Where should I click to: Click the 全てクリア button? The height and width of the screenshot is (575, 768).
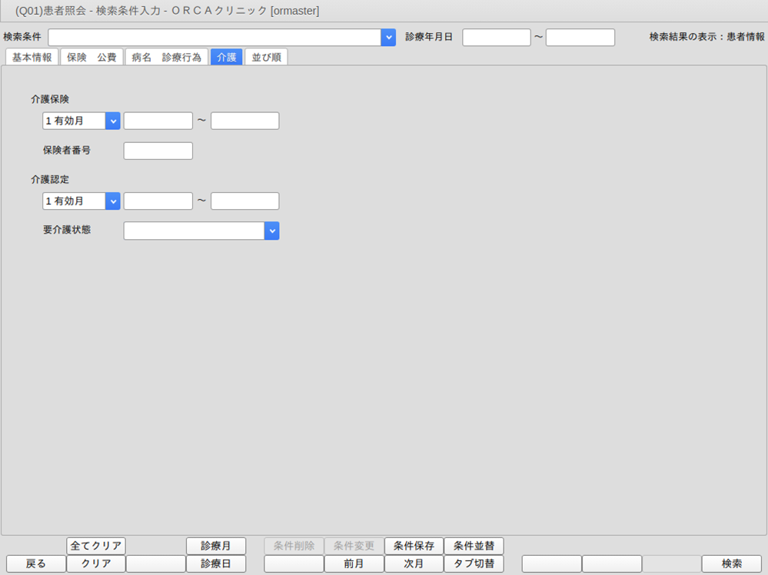coord(96,546)
